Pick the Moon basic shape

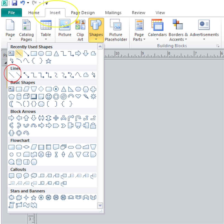click(x=11, y=104)
